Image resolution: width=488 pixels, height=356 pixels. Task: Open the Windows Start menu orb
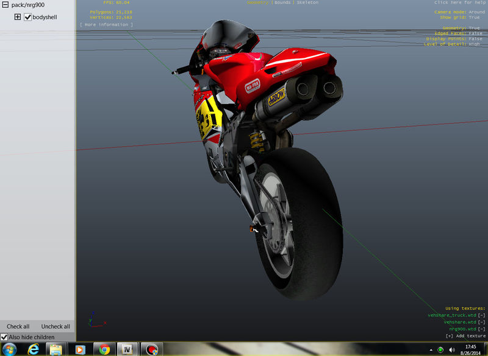pyautogui.click(x=9, y=350)
